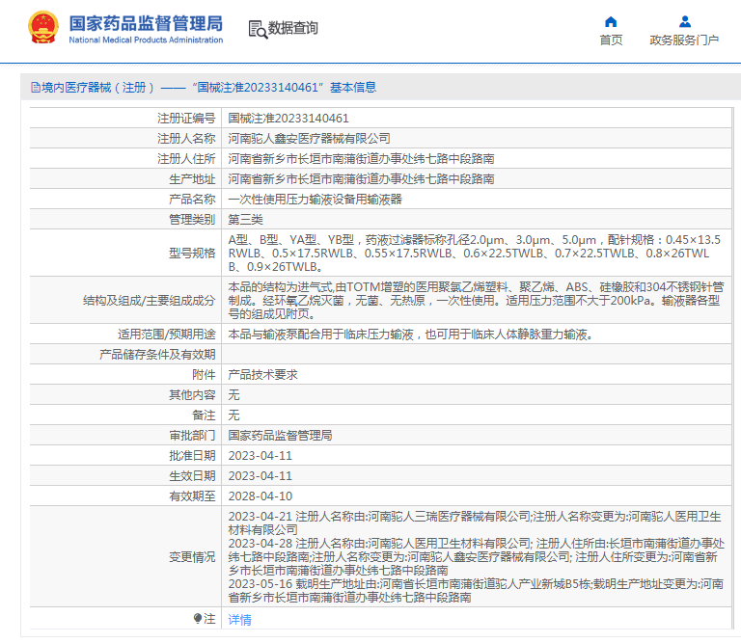Click the 无 value in 其他内容 row
This screenshot has width=741, height=643.
[x=233, y=395]
